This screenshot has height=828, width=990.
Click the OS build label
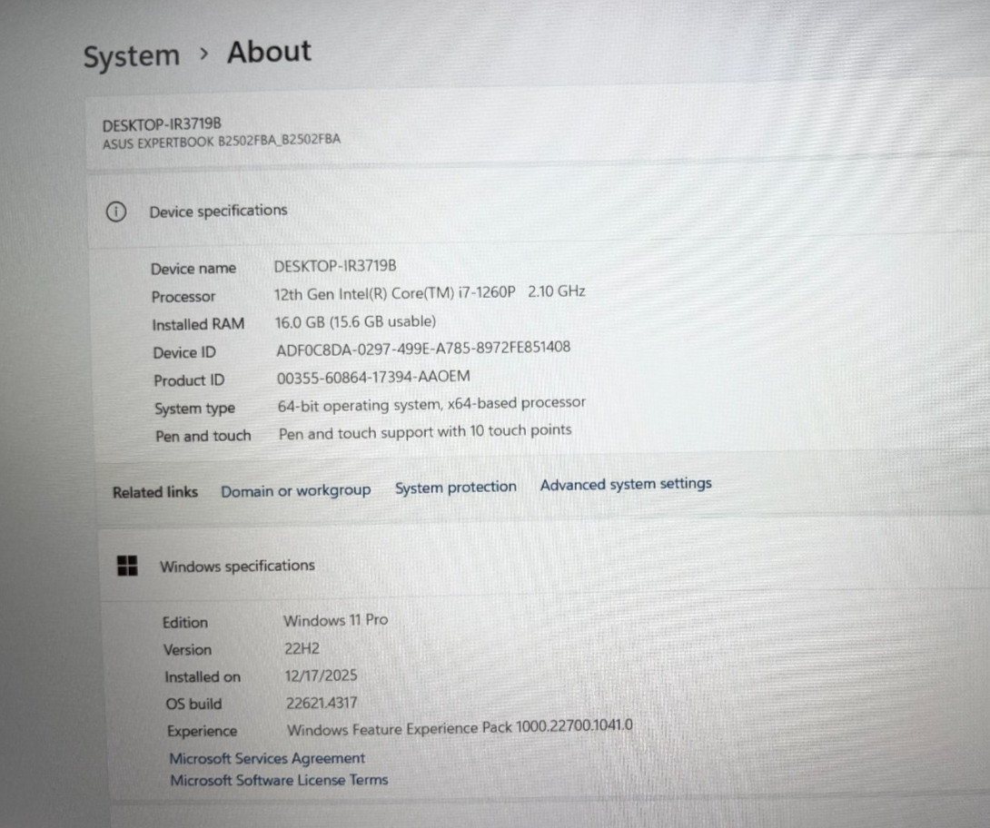[193, 704]
